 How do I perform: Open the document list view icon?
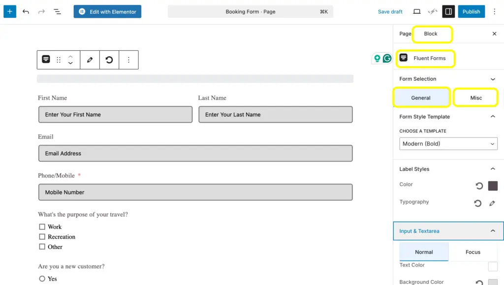click(57, 11)
